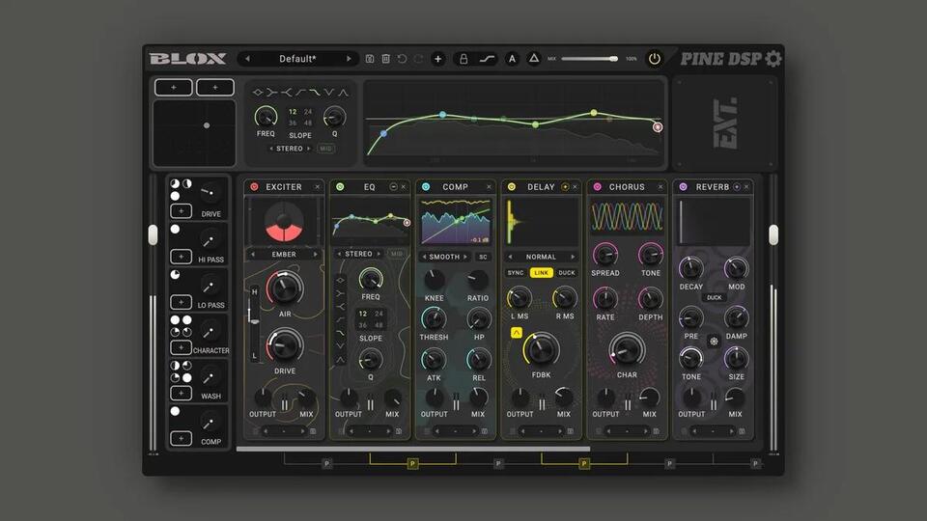The image size is (927, 521).
Task: Remove the COMP module with its X
Action: click(x=489, y=186)
